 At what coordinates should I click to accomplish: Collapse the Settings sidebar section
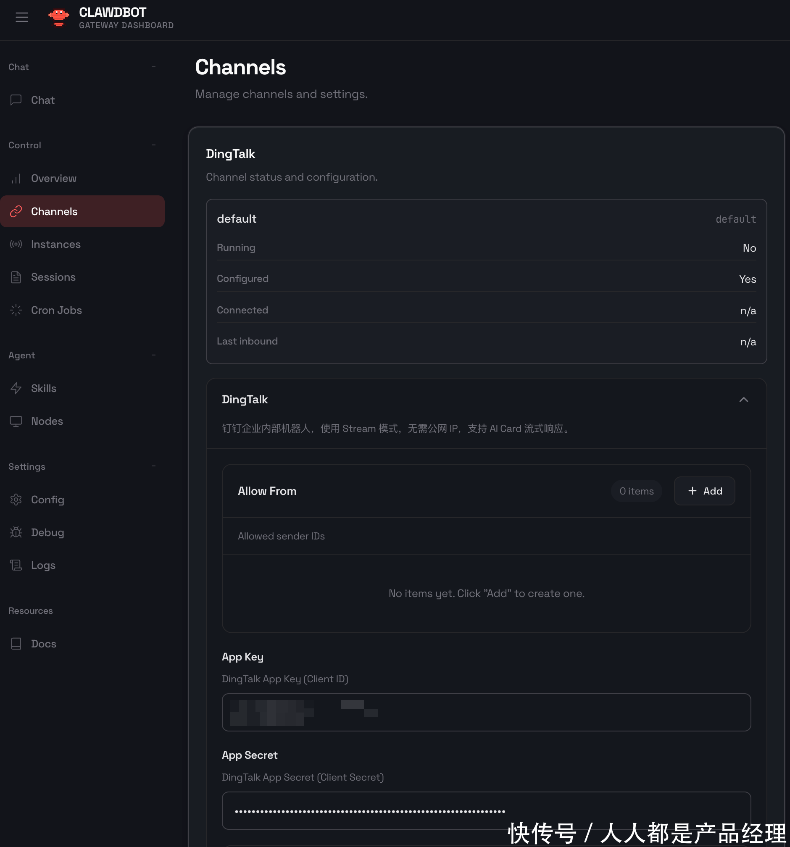pos(153,466)
